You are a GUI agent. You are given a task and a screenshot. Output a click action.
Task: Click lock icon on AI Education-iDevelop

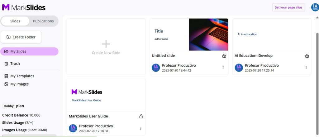[x=307, y=56]
